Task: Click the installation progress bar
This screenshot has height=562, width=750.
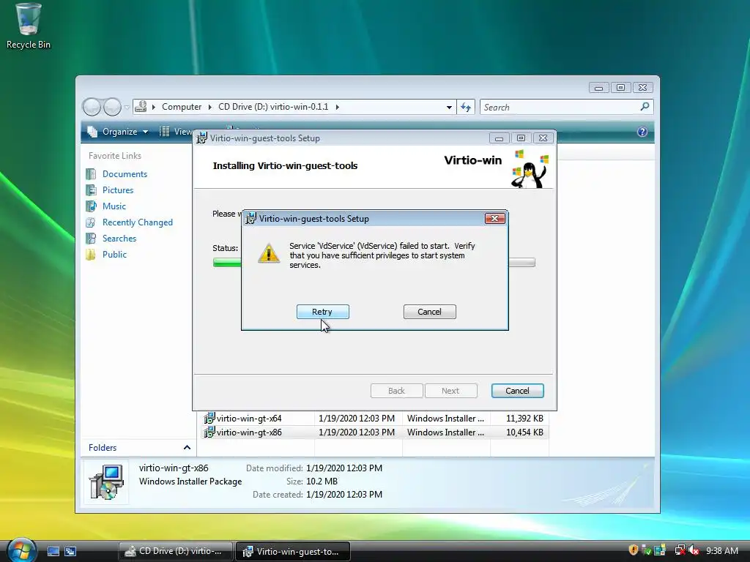Action: coord(374,263)
